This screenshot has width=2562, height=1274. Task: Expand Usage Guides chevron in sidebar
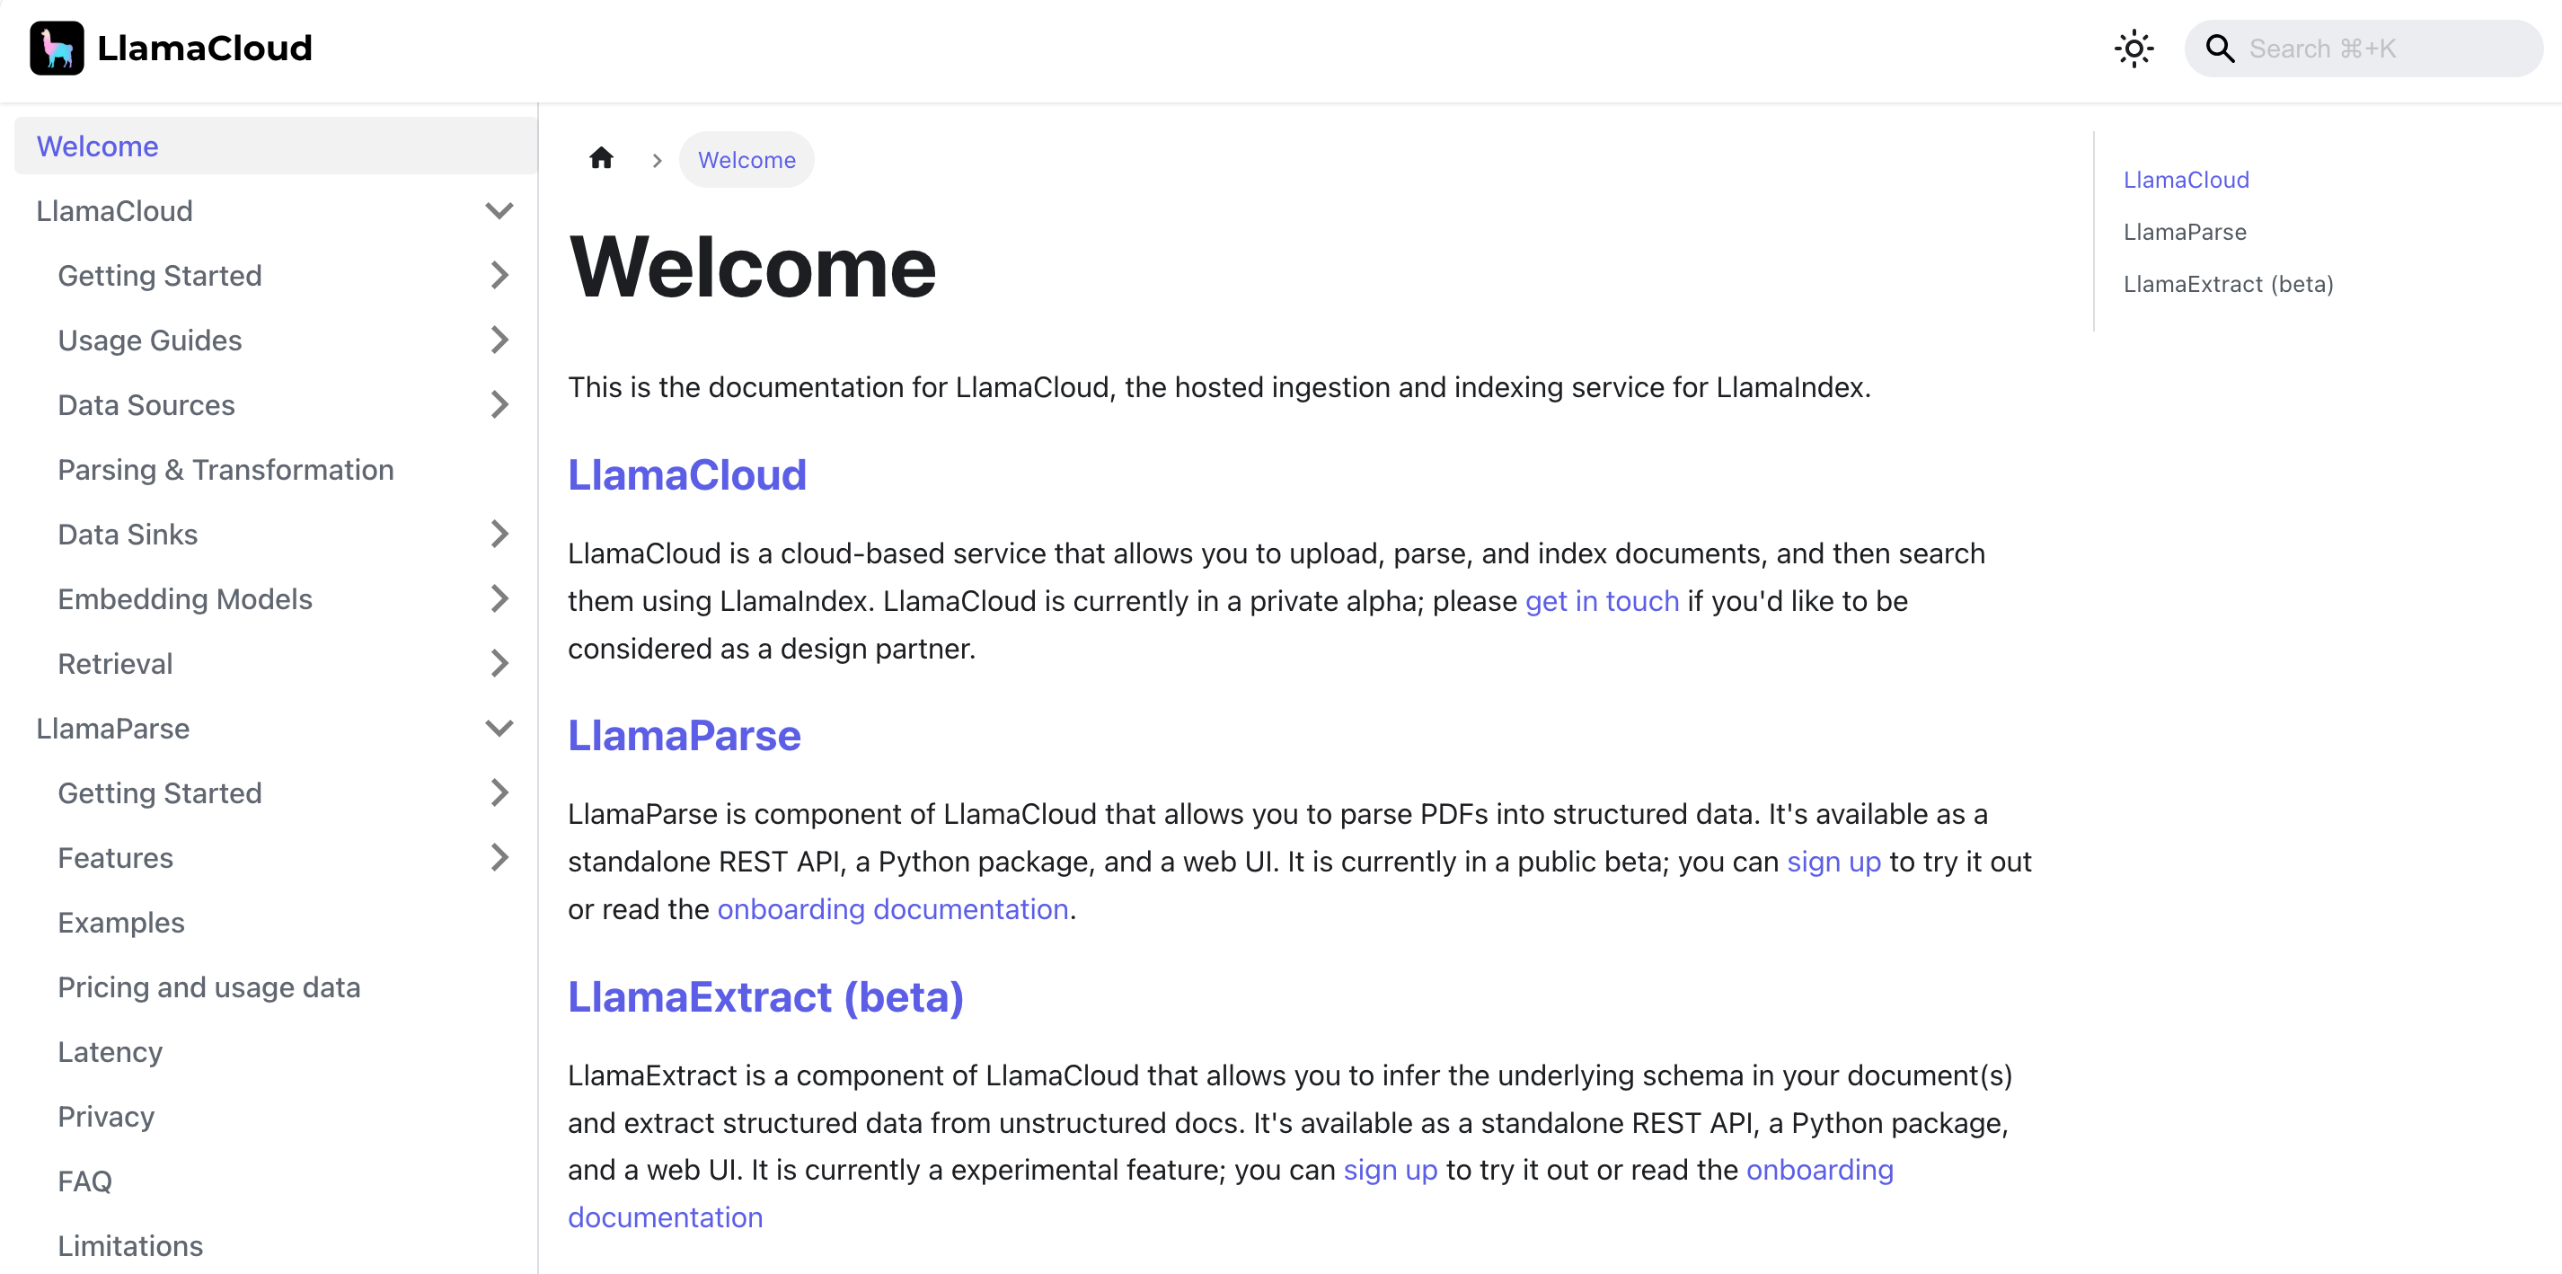coord(499,341)
